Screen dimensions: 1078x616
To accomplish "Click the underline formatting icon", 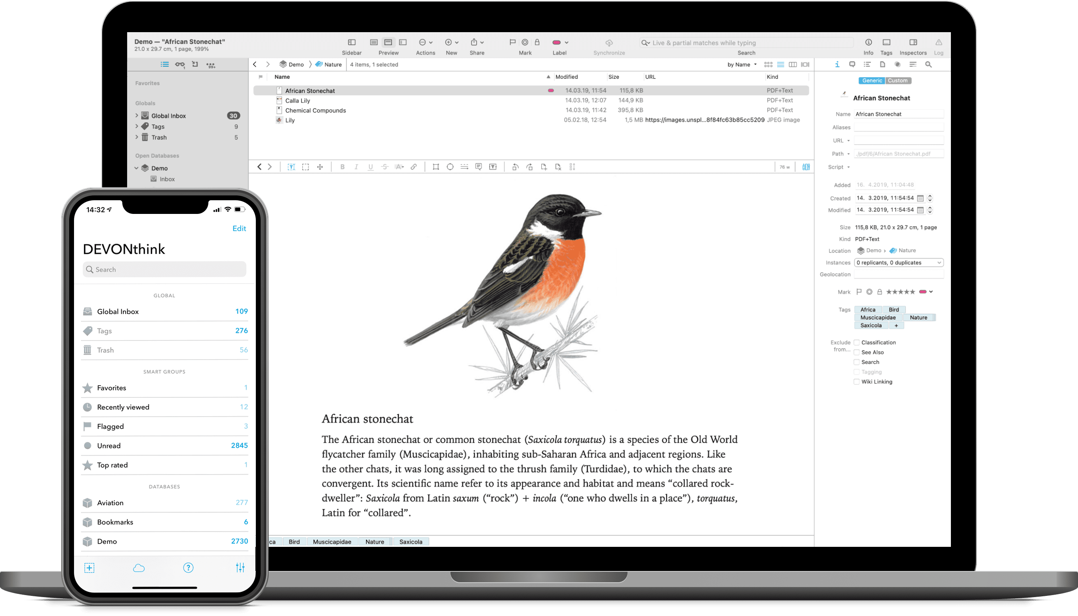I will point(370,167).
